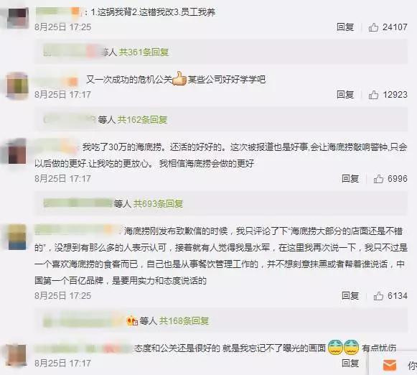Reply to the 吃了30万的海底捞 comment
Image resolution: width=417 pixels, height=375 pixels.
(x=350, y=178)
